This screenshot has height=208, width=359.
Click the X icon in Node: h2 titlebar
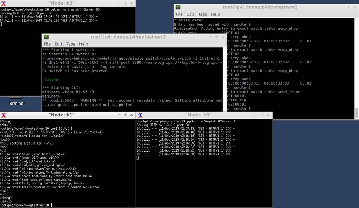[x=4, y=3]
